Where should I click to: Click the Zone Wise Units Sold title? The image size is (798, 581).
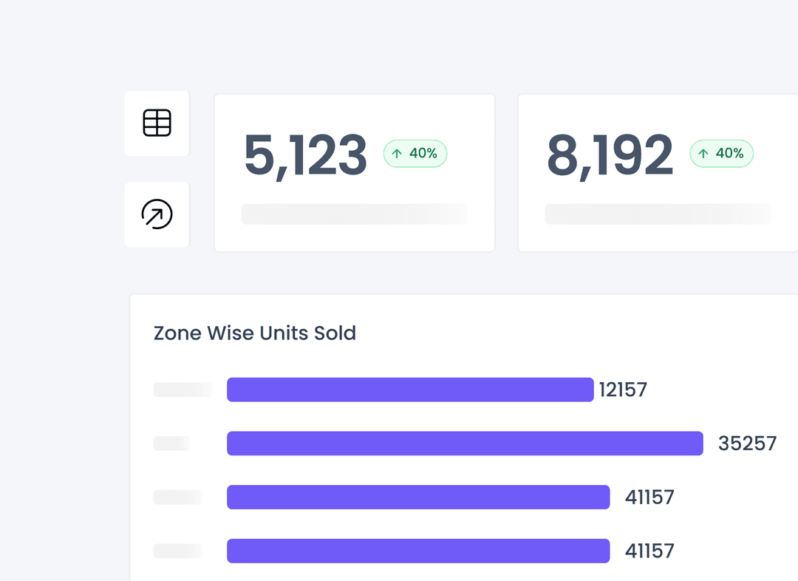[x=254, y=333]
